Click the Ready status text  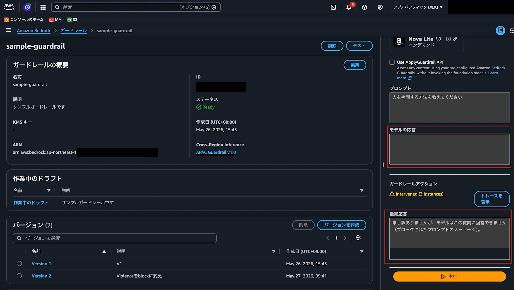(208, 107)
